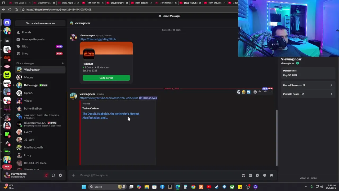Open the emoji picker in message bar
The height and width of the screenshot is (191, 339).
[265, 175]
